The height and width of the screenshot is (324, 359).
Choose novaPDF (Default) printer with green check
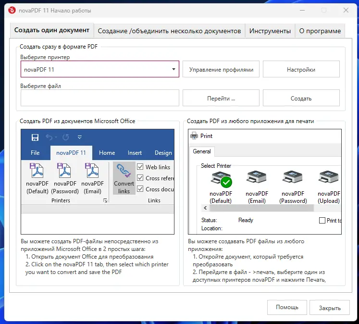(x=221, y=187)
